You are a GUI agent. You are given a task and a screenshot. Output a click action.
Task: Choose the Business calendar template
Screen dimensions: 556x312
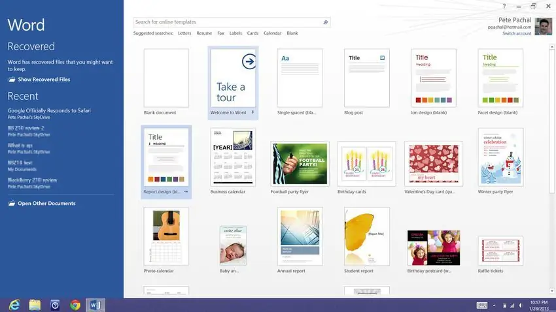(x=233, y=157)
